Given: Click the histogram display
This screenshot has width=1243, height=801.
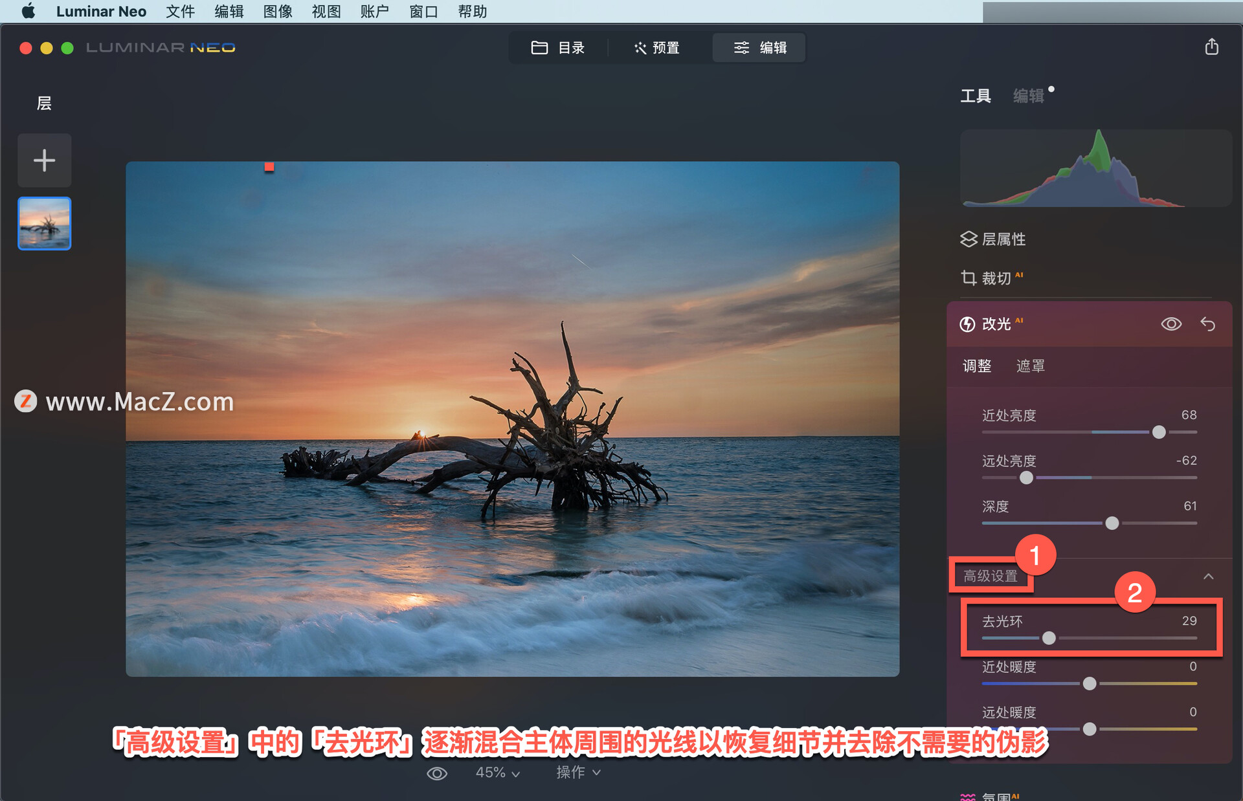Looking at the screenshot, I should tap(1095, 168).
